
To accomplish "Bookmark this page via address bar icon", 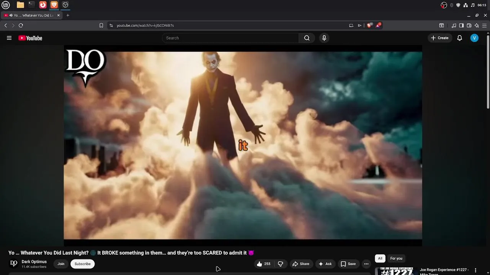I will (x=101, y=25).
